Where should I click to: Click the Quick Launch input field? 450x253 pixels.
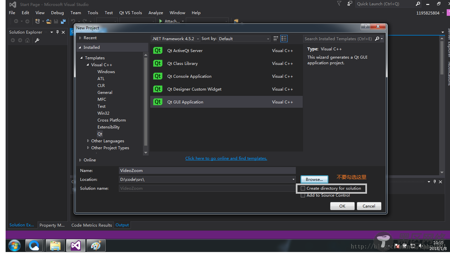point(385,4)
